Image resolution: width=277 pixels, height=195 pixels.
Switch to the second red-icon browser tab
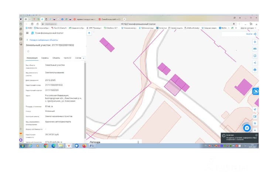coord(110,19)
